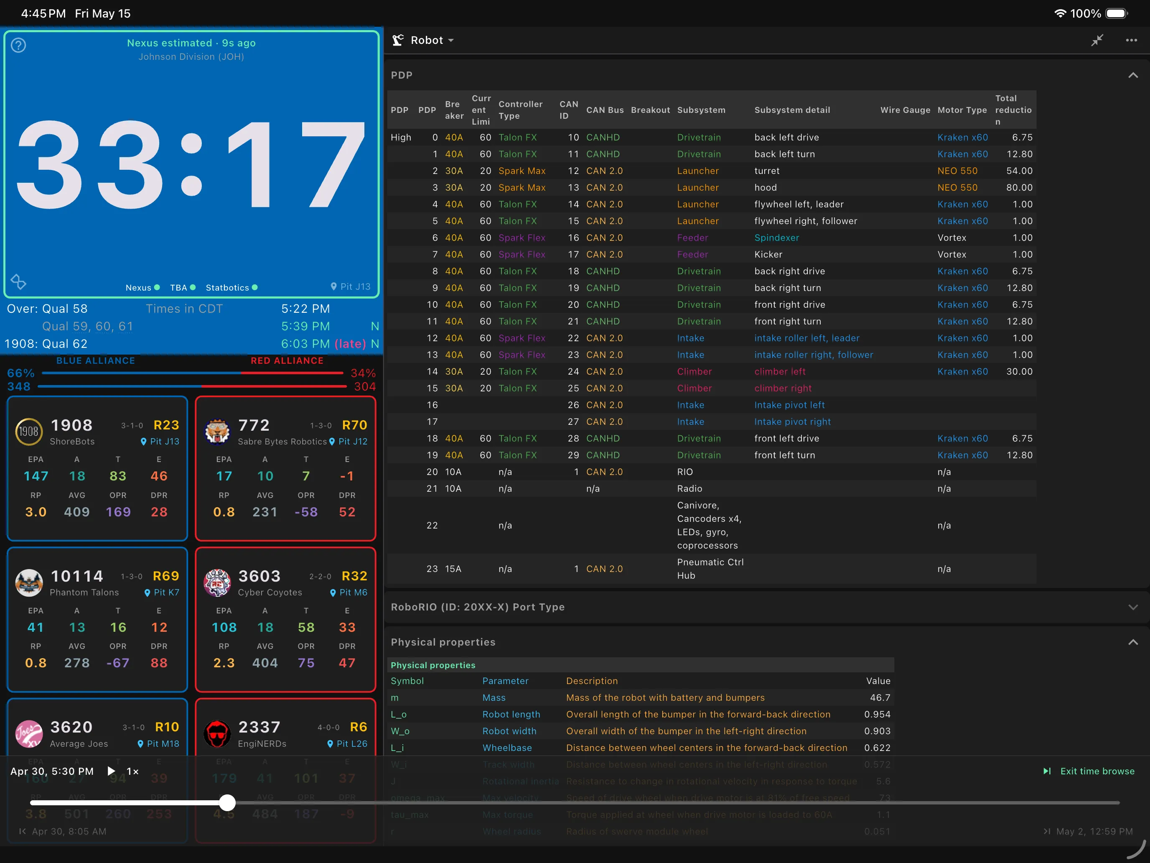1150x863 pixels.
Task: Click the Controller Type column header
Action: pyautogui.click(x=520, y=110)
